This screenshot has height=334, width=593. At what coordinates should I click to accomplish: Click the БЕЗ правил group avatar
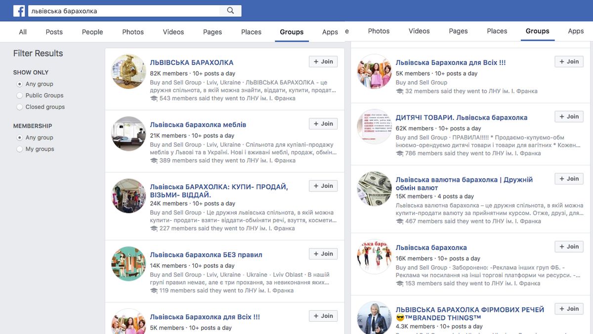coord(128,263)
